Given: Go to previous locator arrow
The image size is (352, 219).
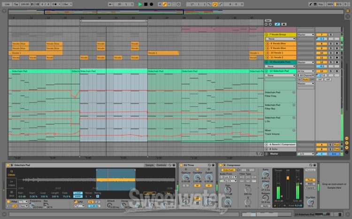Looking at the screenshot, I should point(266,24).
